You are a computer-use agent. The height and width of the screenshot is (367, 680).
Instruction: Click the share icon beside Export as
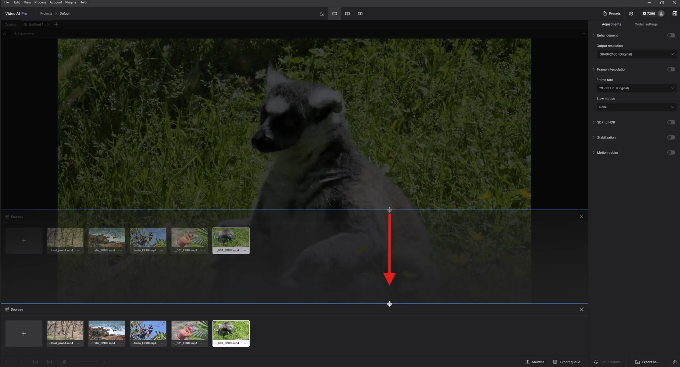(674, 362)
